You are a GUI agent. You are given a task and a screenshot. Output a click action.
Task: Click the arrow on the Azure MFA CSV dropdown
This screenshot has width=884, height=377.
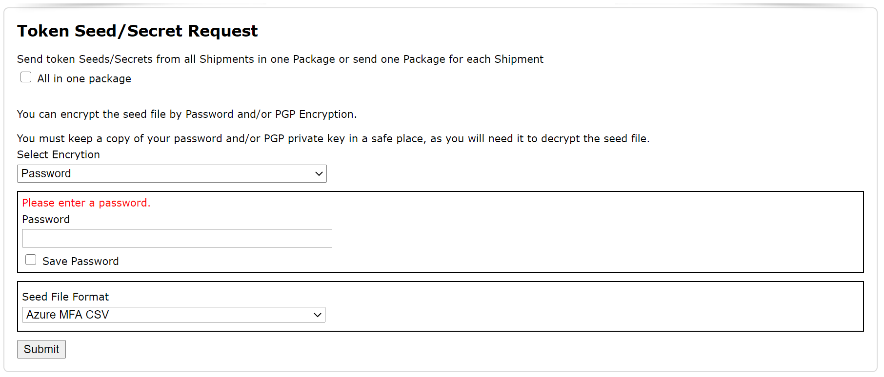tap(318, 315)
